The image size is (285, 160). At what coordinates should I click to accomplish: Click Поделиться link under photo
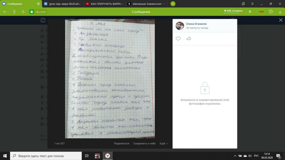(122, 143)
